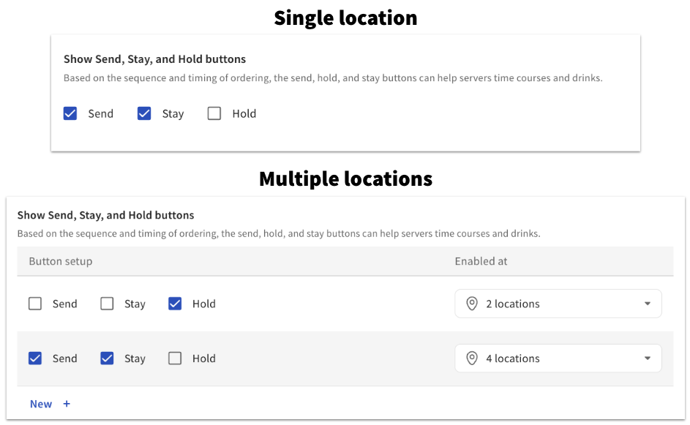Click the 'Multiple locations' heading
690x425 pixels.
pos(345,178)
